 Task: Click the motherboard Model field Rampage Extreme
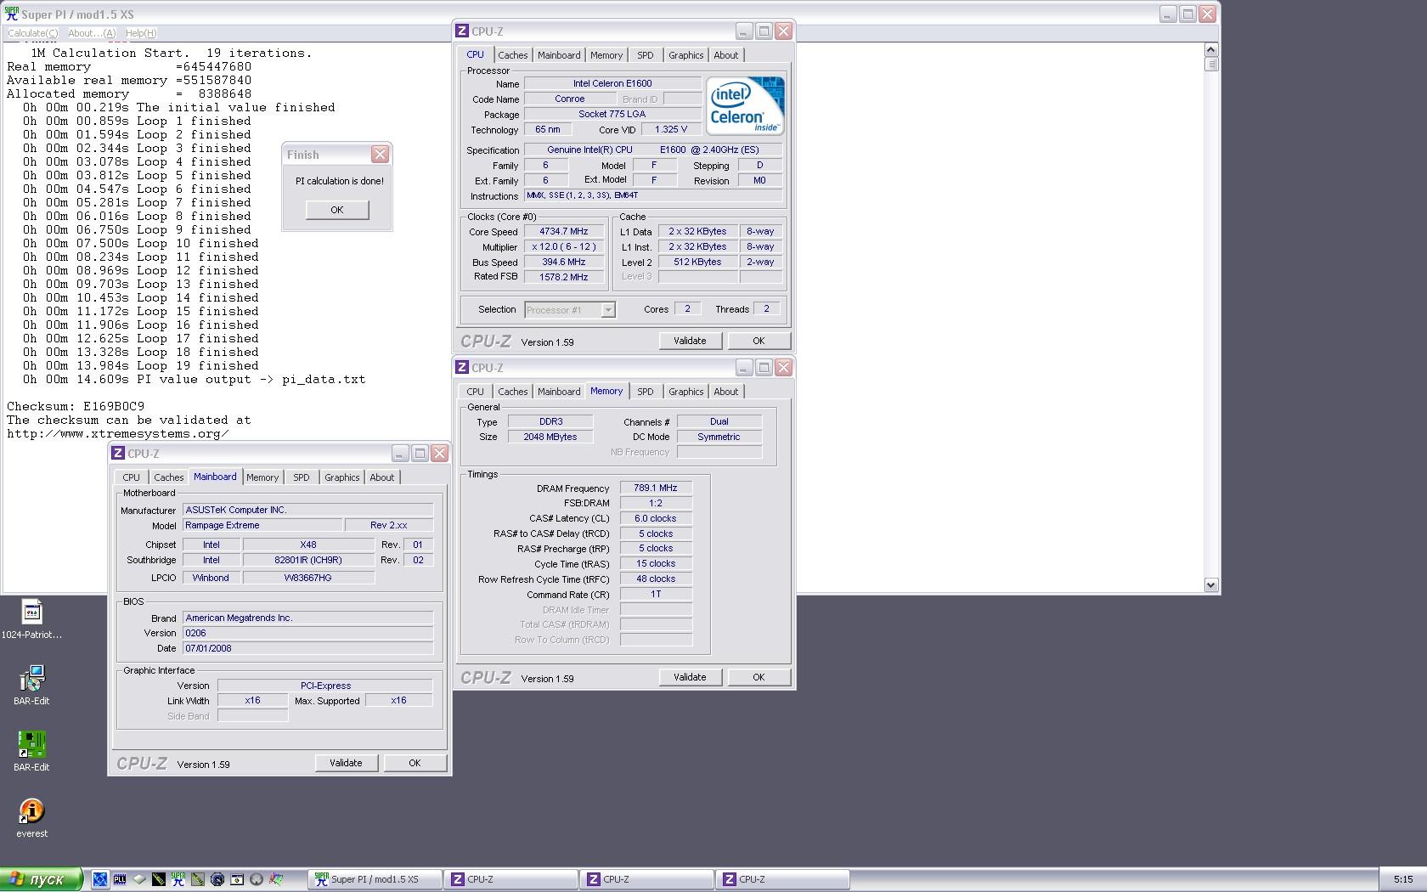[263, 525]
